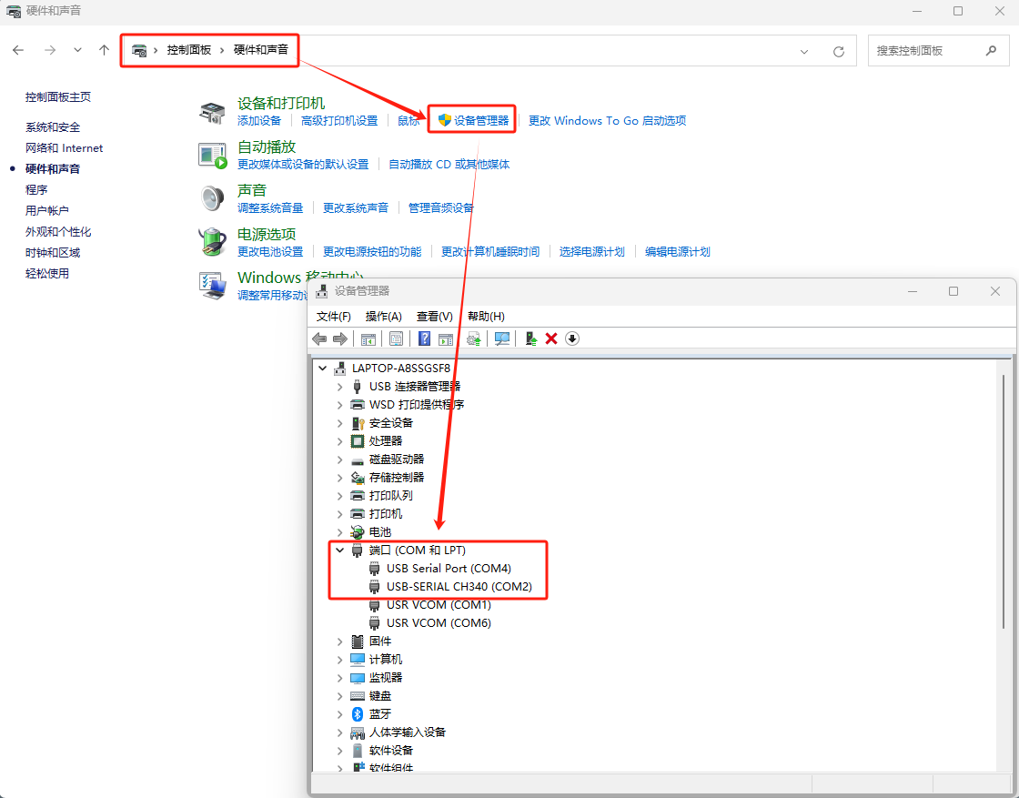
Task: Click the black down-arrow Disable device icon
Action: pos(572,338)
